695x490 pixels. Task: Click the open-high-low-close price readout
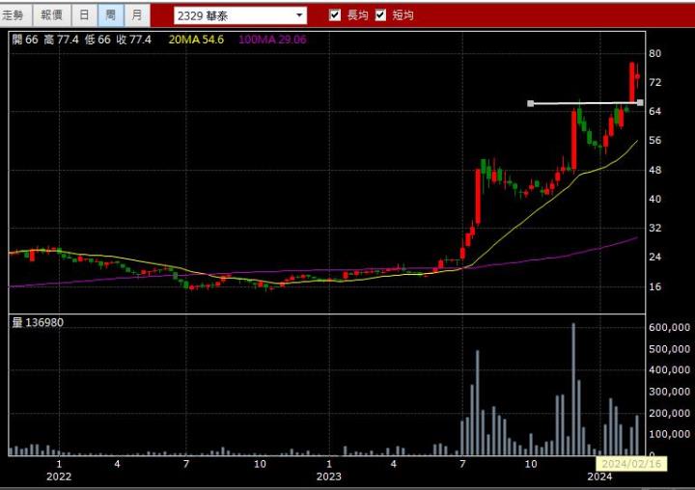click(81, 39)
